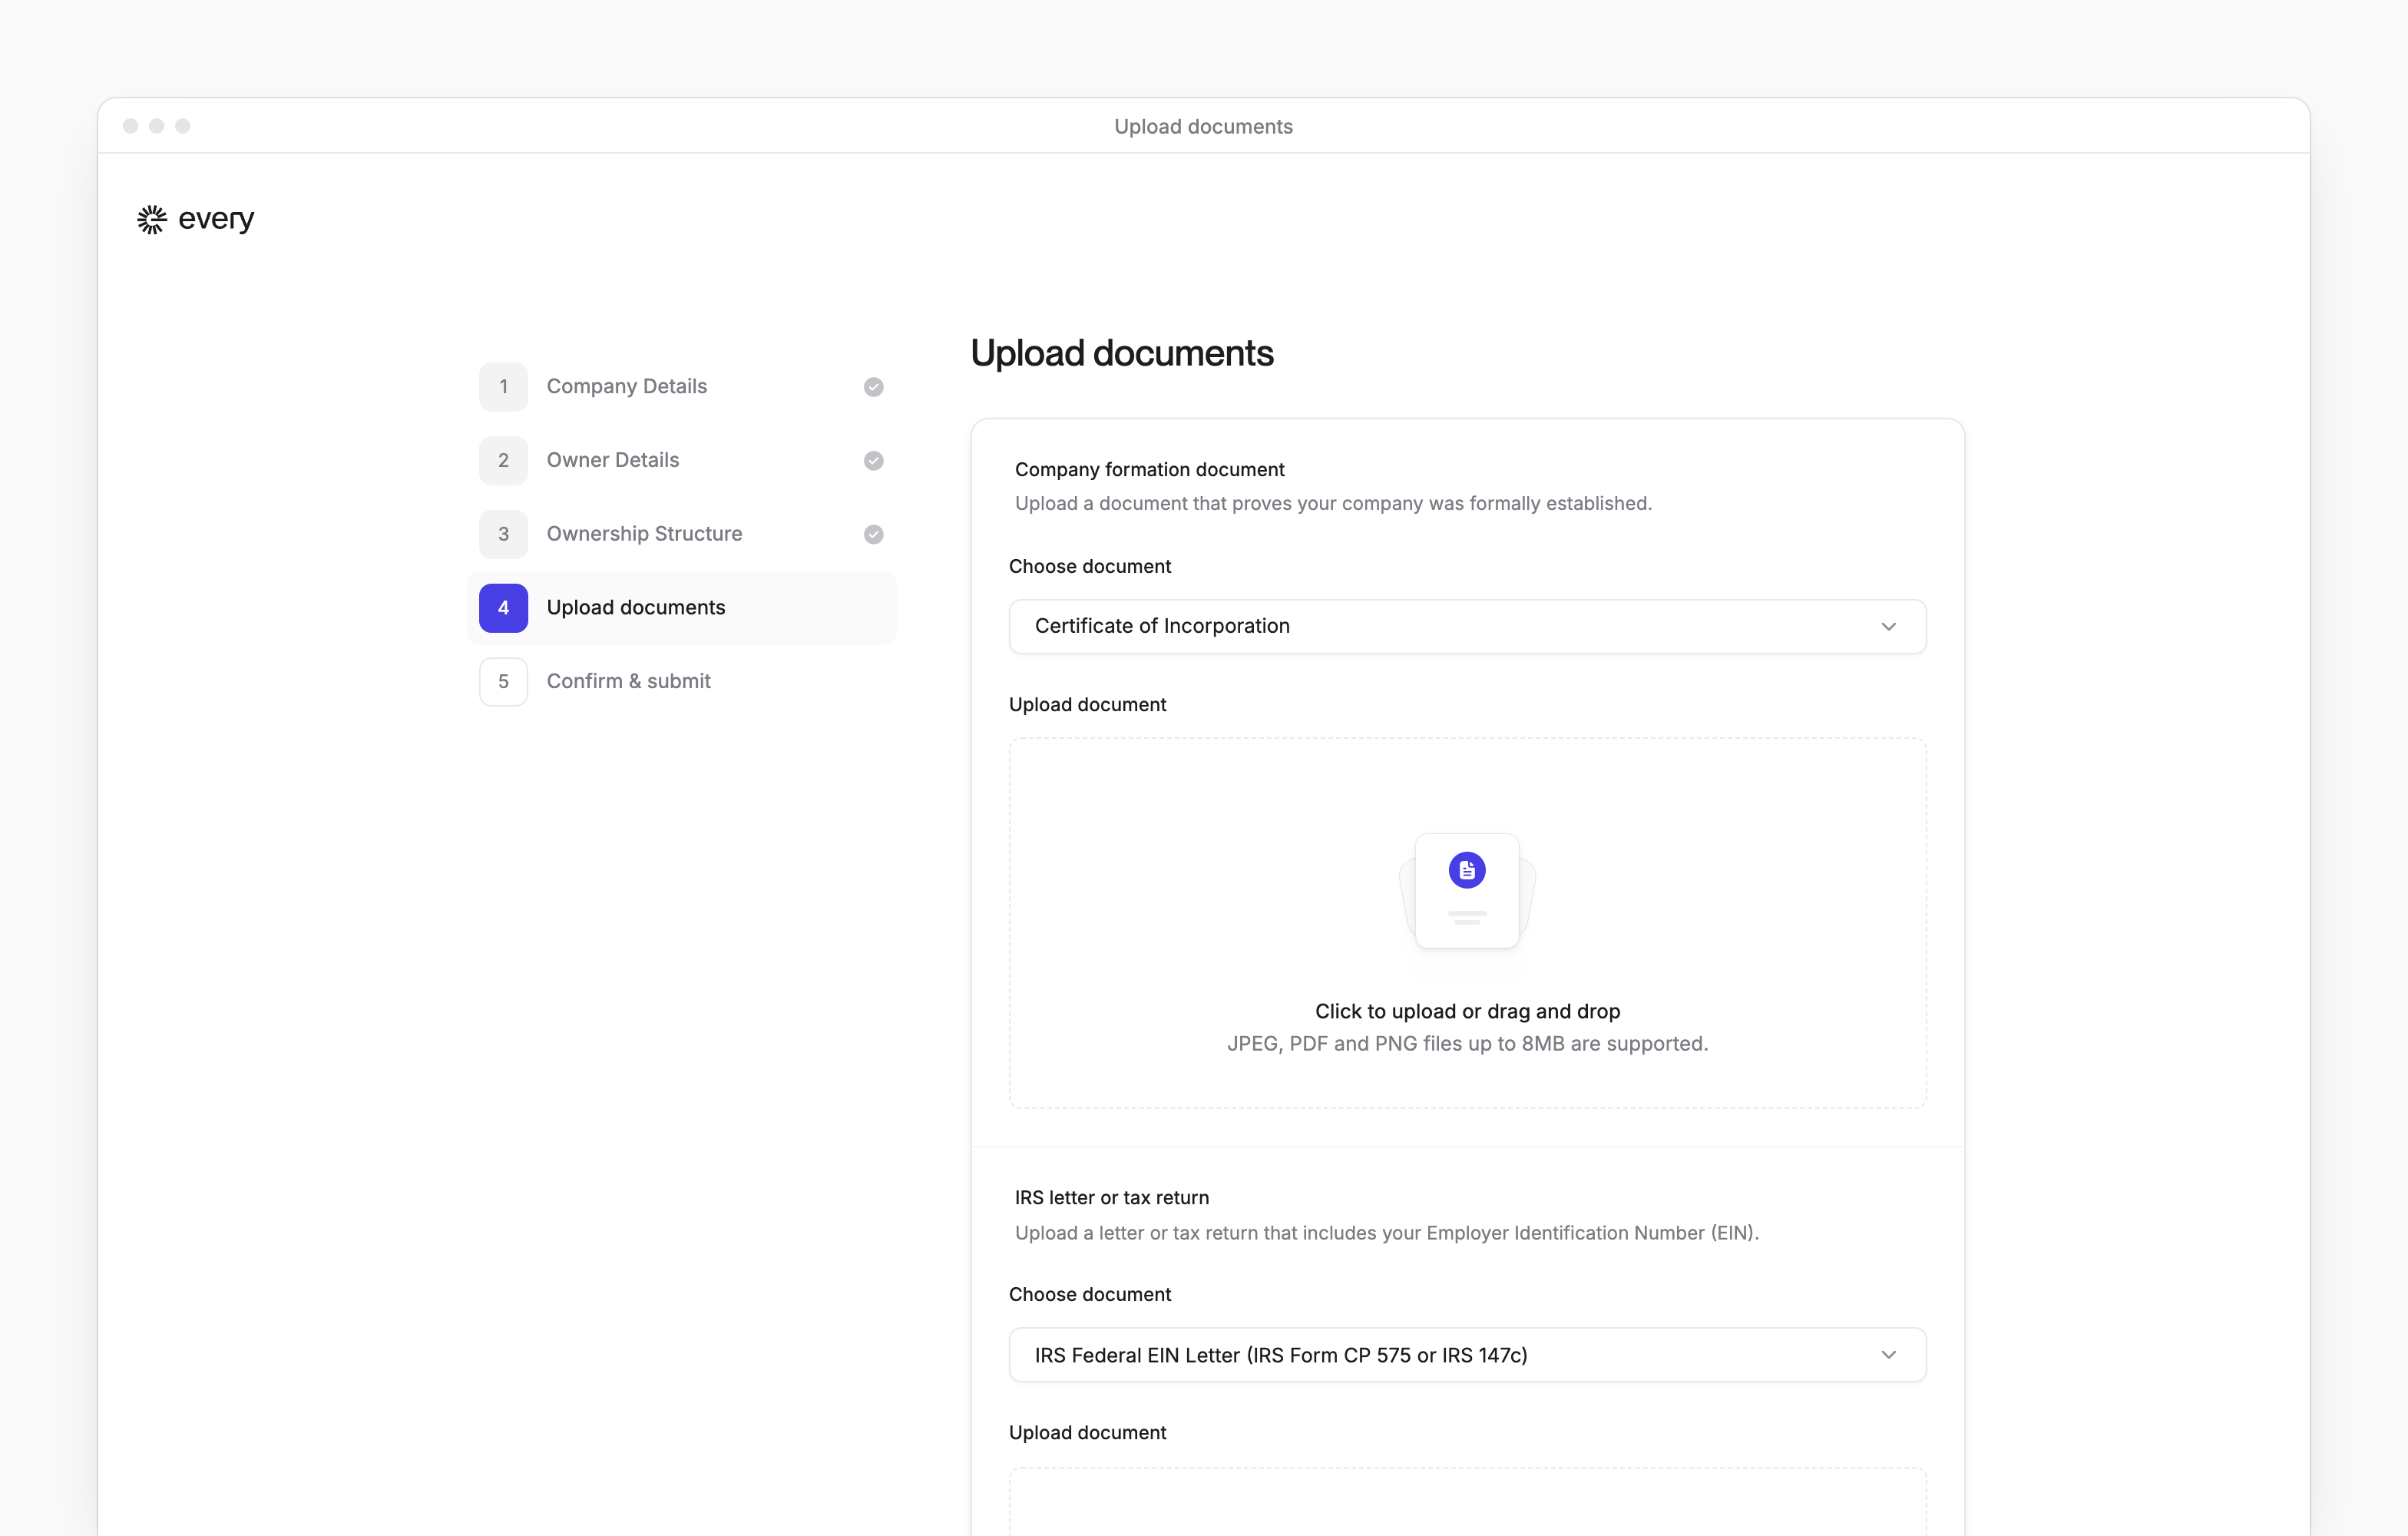
Task: Expand the Certificate of Incorporation chevron arrow
Action: pos(1888,626)
